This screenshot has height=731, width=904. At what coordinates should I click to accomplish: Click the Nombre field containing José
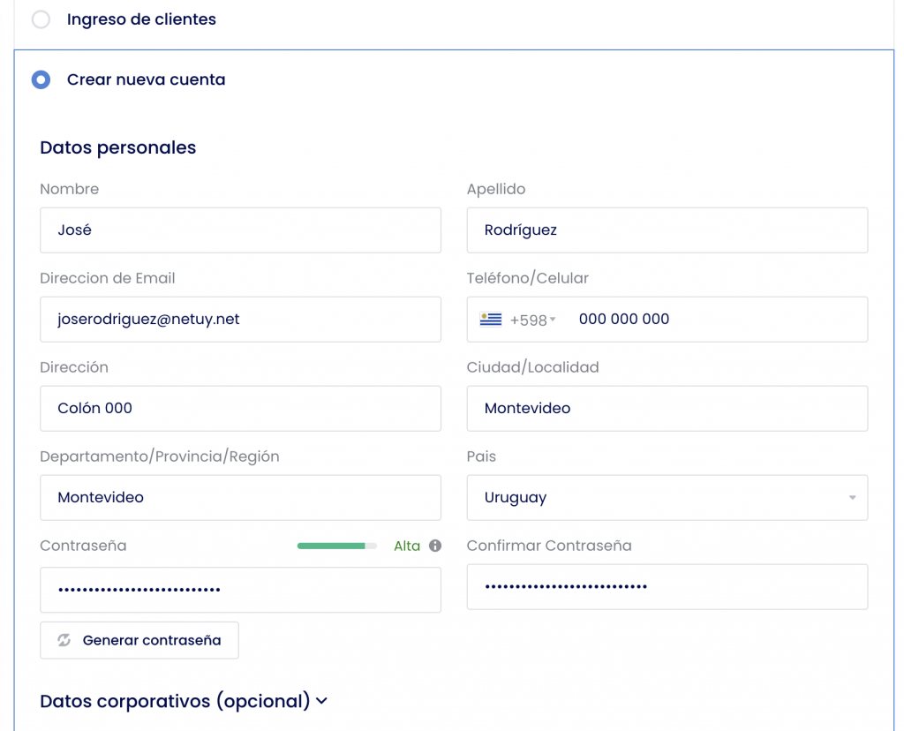coord(240,230)
